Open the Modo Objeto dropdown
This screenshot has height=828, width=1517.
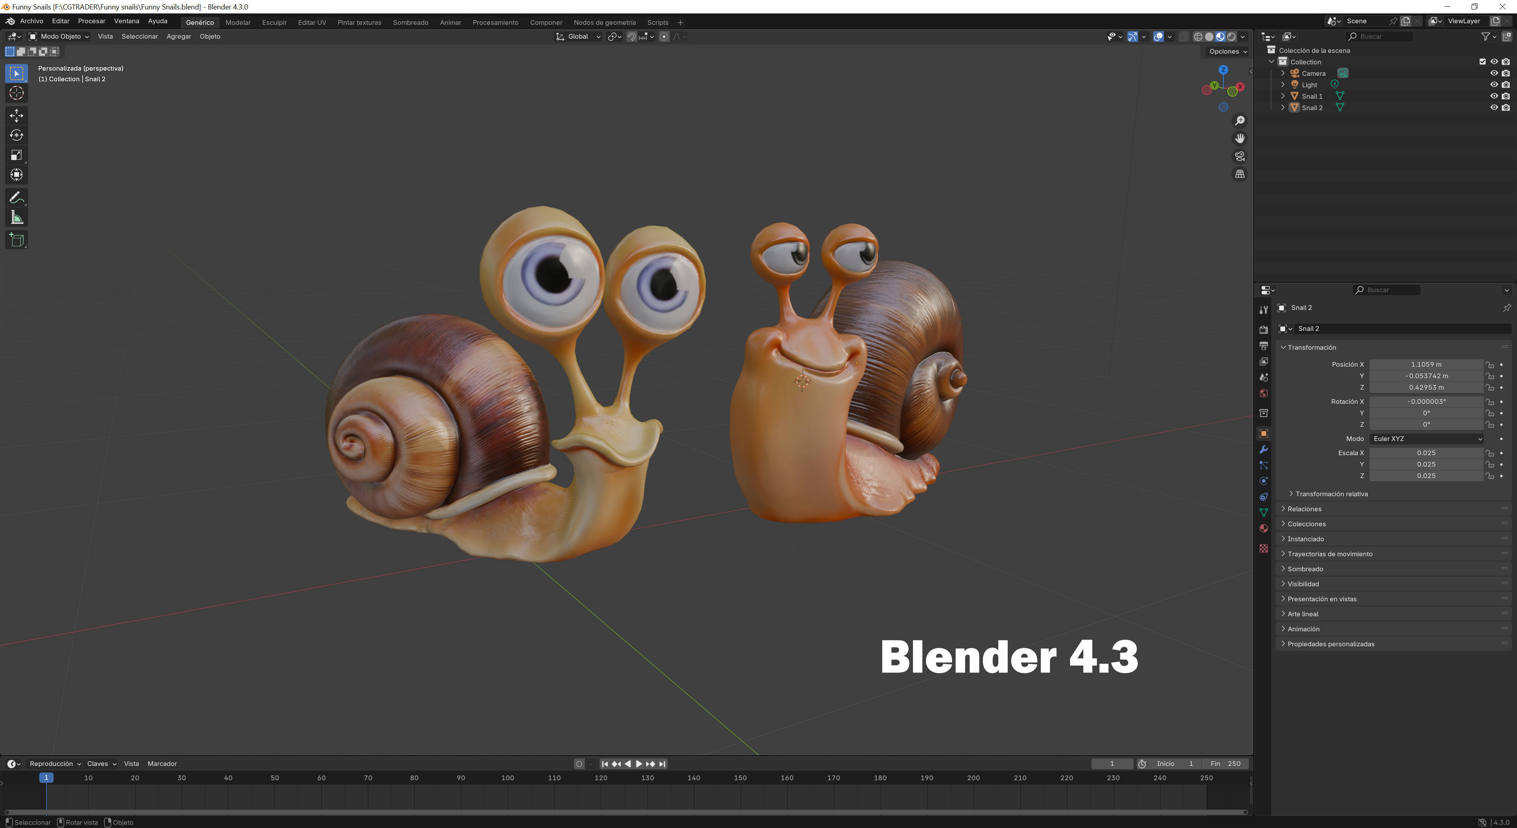[59, 36]
